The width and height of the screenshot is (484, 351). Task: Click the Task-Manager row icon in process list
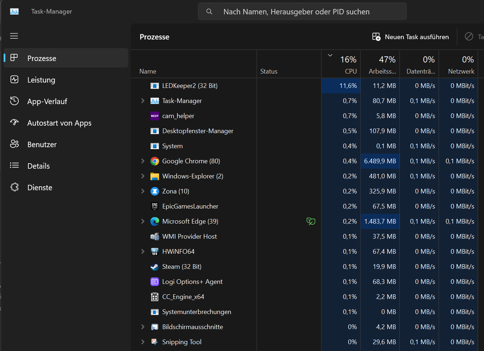click(x=155, y=101)
